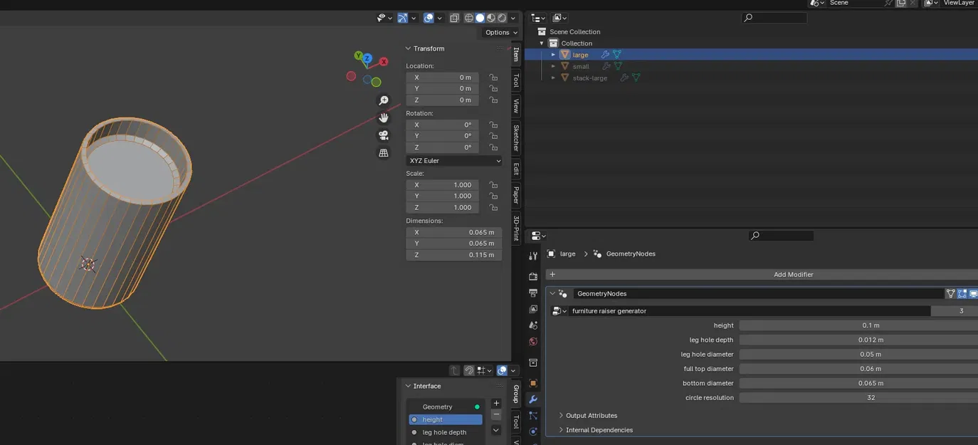Click the X-ray toggle icon in header
The height and width of the screenshot is (445, 978).
[454, 18]
